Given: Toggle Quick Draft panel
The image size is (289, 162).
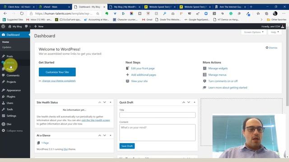Looking at the screenshot, I should click(x=195, y=102).
